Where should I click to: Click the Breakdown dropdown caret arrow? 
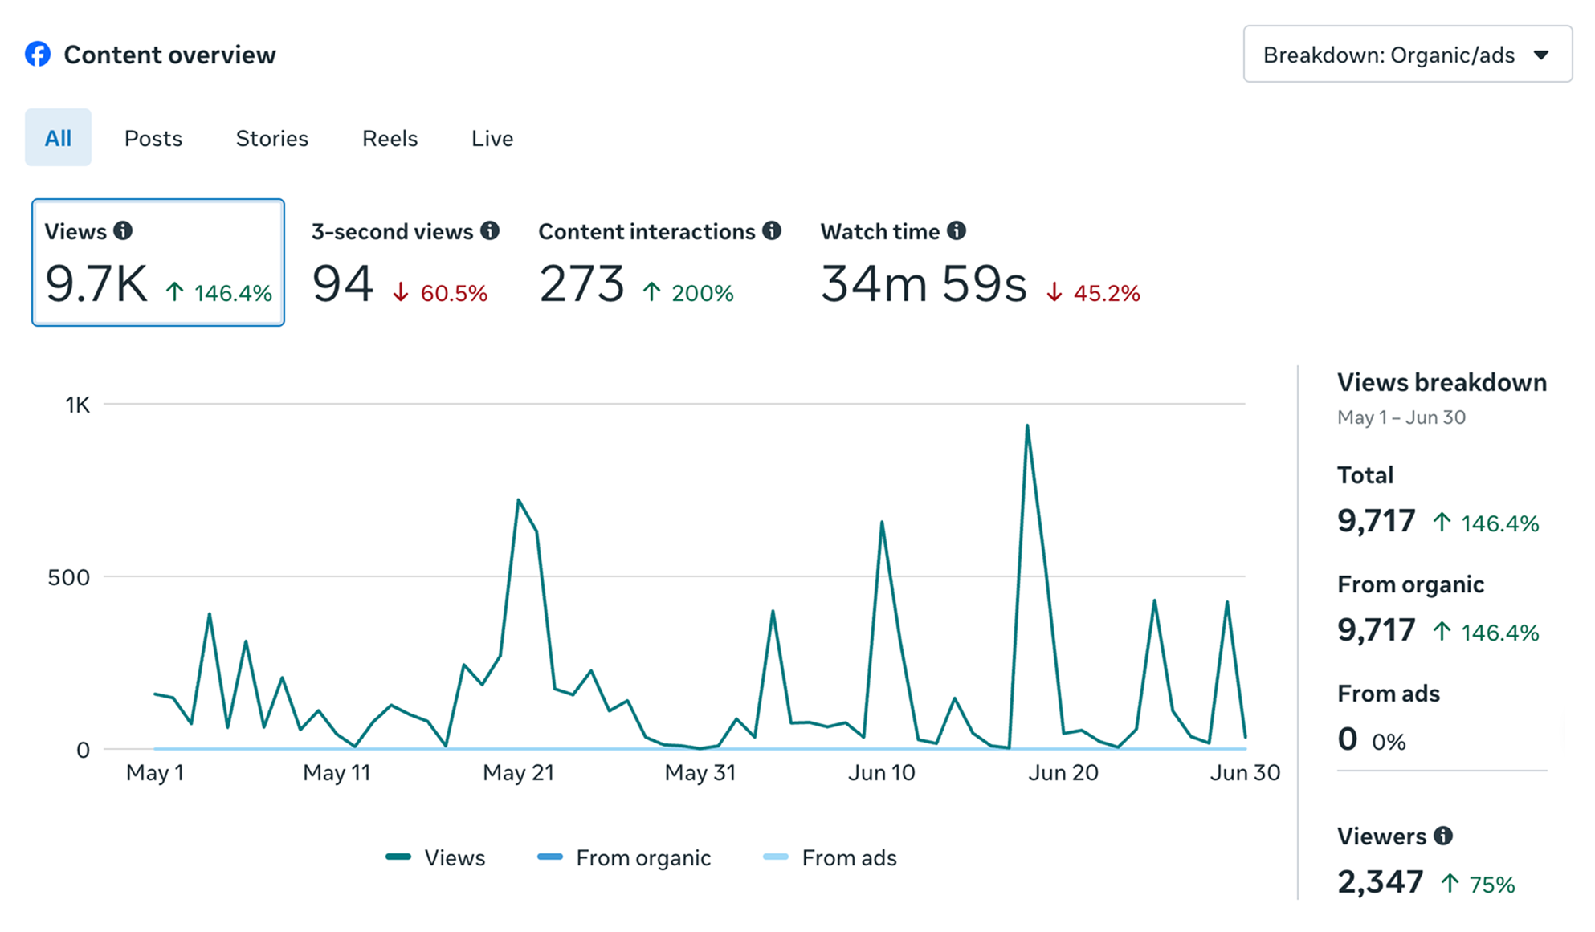click(1540, 55)
